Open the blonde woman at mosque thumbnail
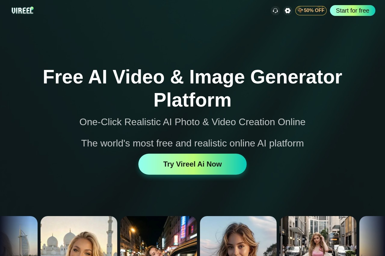Screen dimensions: 385x256 79,236
